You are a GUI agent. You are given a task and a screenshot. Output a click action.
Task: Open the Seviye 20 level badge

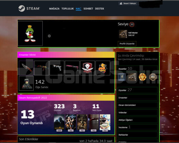[126, 24]
